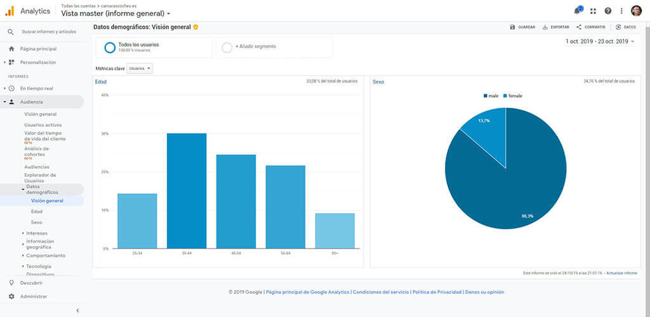Viewport: 650px width, 317px height.
Task: Select demographic Visión general highlighted item
Action: click(47, 201)
